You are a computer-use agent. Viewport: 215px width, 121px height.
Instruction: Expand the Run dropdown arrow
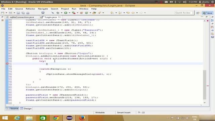[x=70, y=13]
